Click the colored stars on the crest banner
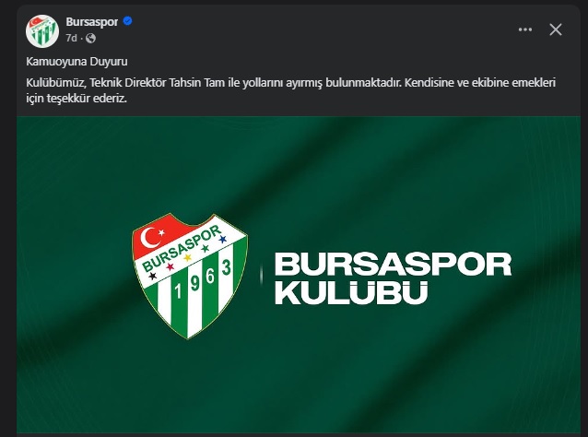The height and width of the screenshot is (437, 588). (x=187, y=258)
